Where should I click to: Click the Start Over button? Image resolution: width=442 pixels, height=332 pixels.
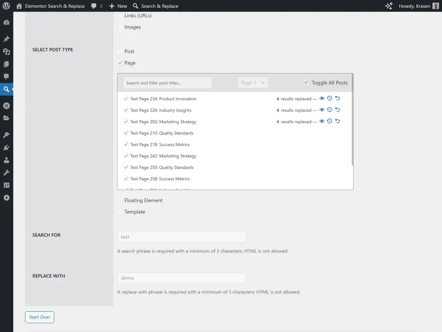(x=39, y=317)
